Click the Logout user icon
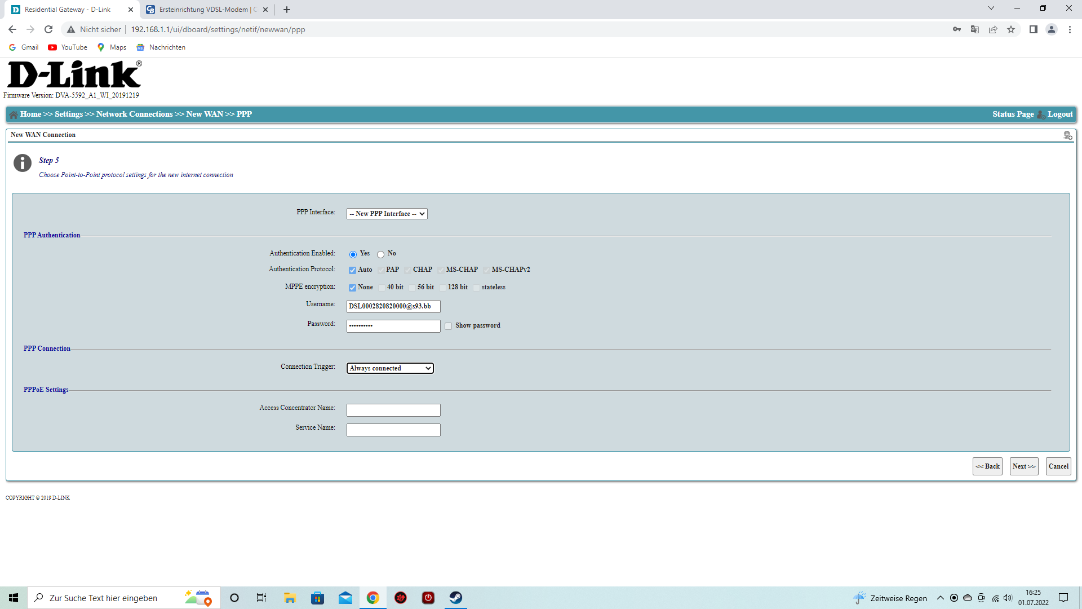This screenshot has height=609, width=1082. 1041,114
